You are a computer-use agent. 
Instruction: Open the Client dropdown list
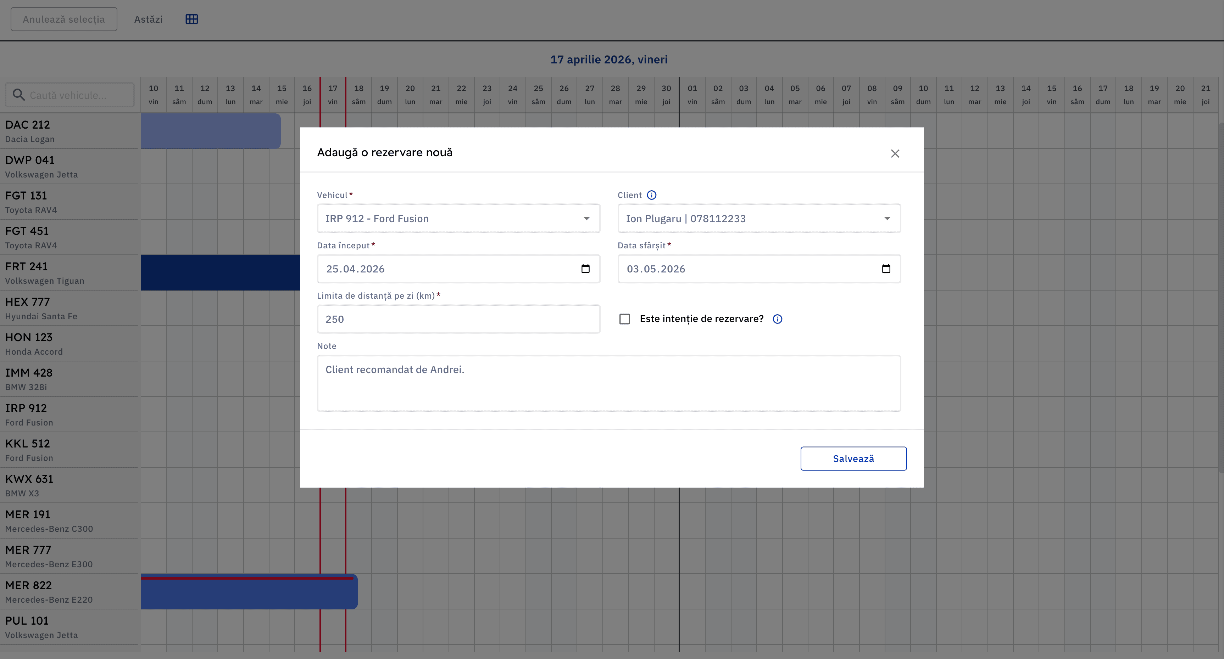[887, 218]
